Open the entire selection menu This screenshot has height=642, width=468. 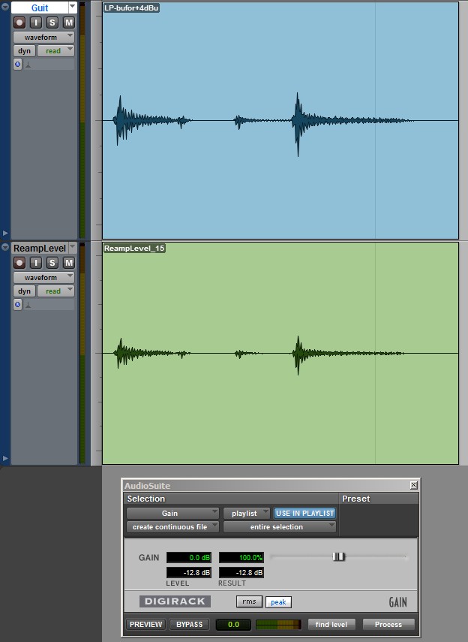click(x=279, y=527)
